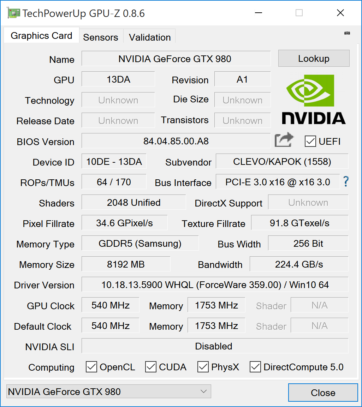Click the Driver Version field

215,285
